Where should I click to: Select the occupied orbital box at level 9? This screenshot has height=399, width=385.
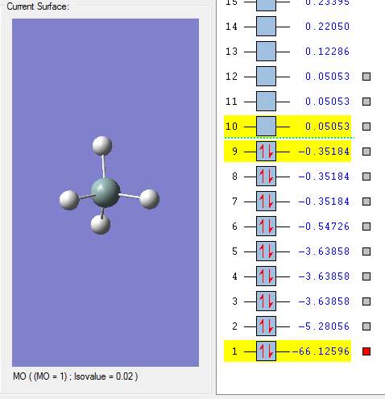coord(266,152)
